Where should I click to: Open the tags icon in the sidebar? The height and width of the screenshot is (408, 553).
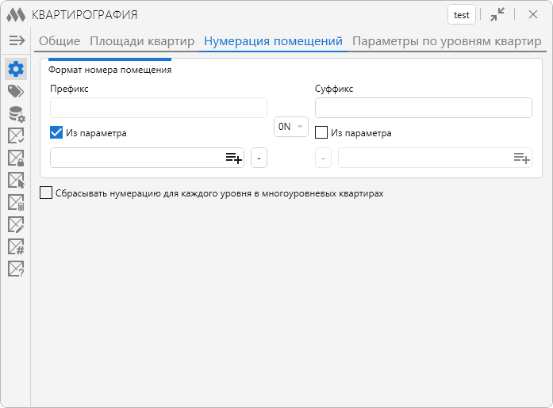pos(16,91)
